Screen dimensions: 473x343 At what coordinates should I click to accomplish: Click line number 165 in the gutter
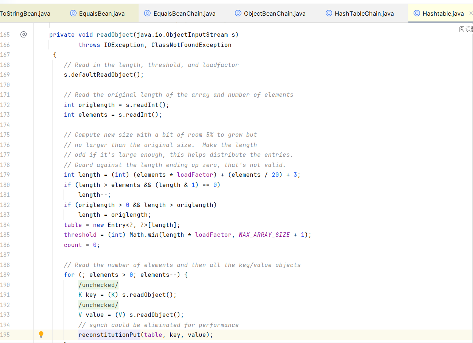click(5, 35)
